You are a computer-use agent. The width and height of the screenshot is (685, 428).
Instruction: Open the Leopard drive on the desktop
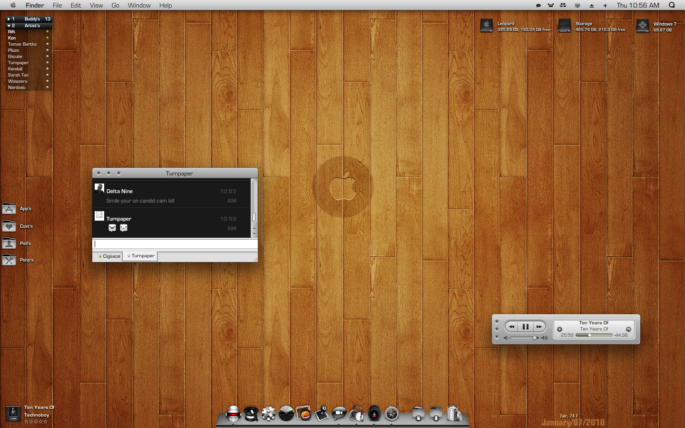487,26
